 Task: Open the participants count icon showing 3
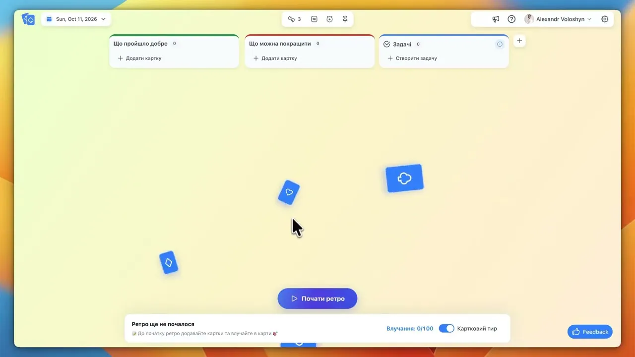coord(294,19)
